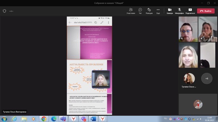
Task: Click the back arrow in shared phone screen
Action: point(70,22)
